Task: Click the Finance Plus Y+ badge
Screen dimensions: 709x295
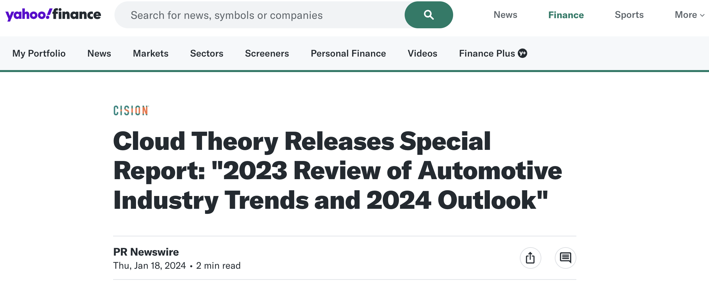Action: pos(522,53)
